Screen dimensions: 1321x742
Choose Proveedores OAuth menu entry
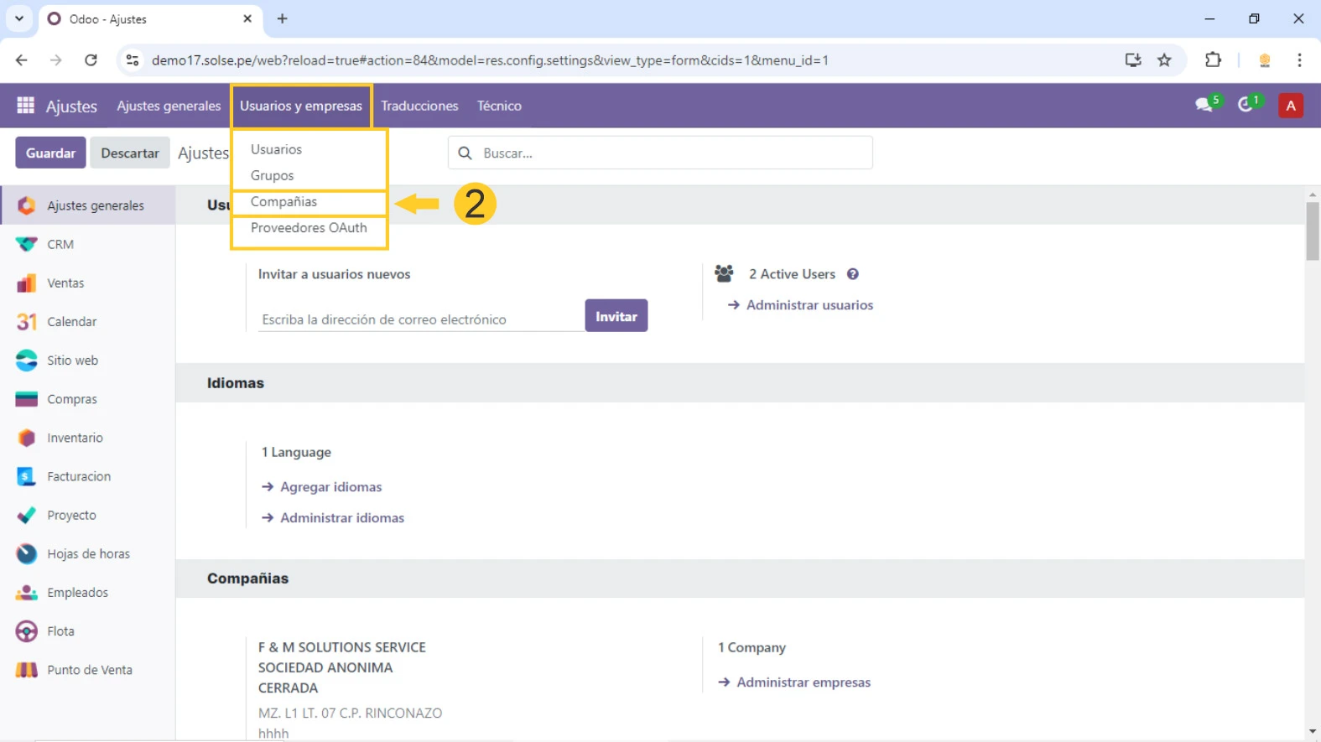(309, 228)
